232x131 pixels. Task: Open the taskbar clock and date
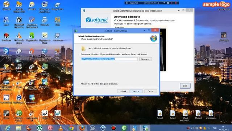point(224,128)
